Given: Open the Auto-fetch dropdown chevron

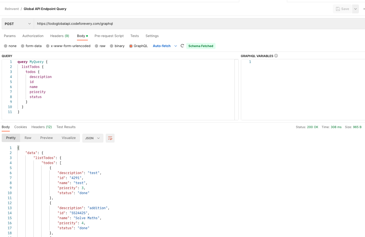Looking at the screenshot, I should 176,46.
